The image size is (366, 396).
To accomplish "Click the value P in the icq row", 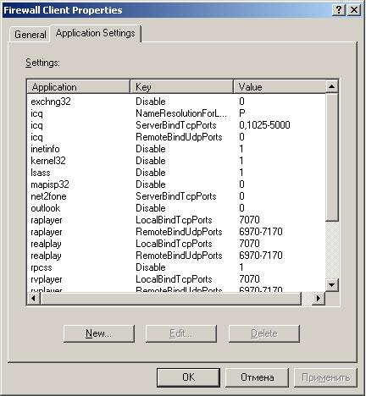I will pos(242,113).
